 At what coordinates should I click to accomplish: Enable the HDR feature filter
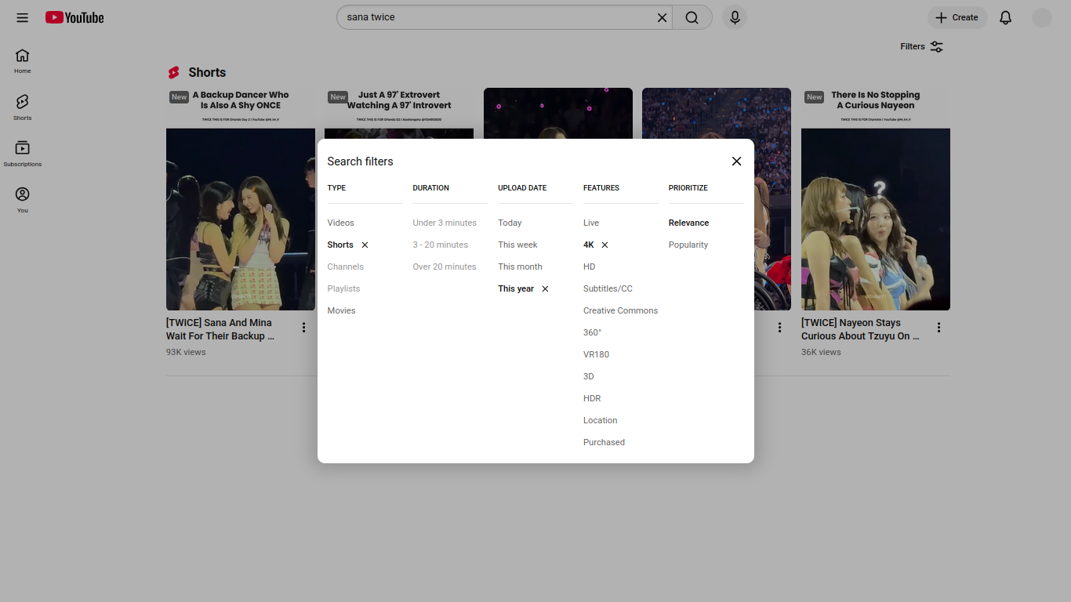point(592,399)
